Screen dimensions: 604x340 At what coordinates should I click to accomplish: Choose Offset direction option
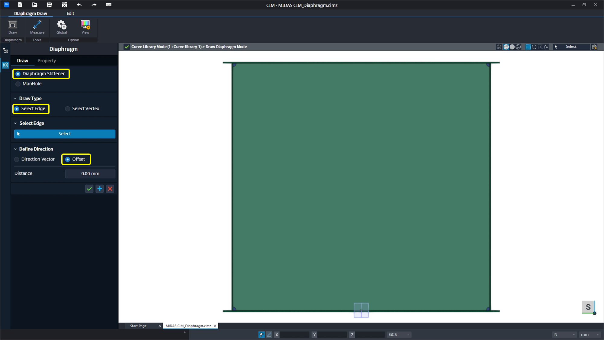click(68, 159)
